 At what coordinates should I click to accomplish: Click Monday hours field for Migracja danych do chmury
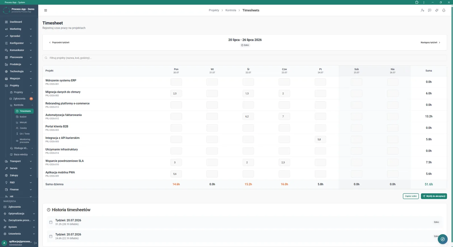[x=176, y=93]
